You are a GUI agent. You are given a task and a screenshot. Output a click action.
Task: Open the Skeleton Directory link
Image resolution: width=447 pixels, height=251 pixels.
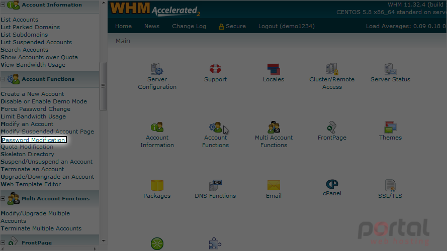click(x=27, y=154)
